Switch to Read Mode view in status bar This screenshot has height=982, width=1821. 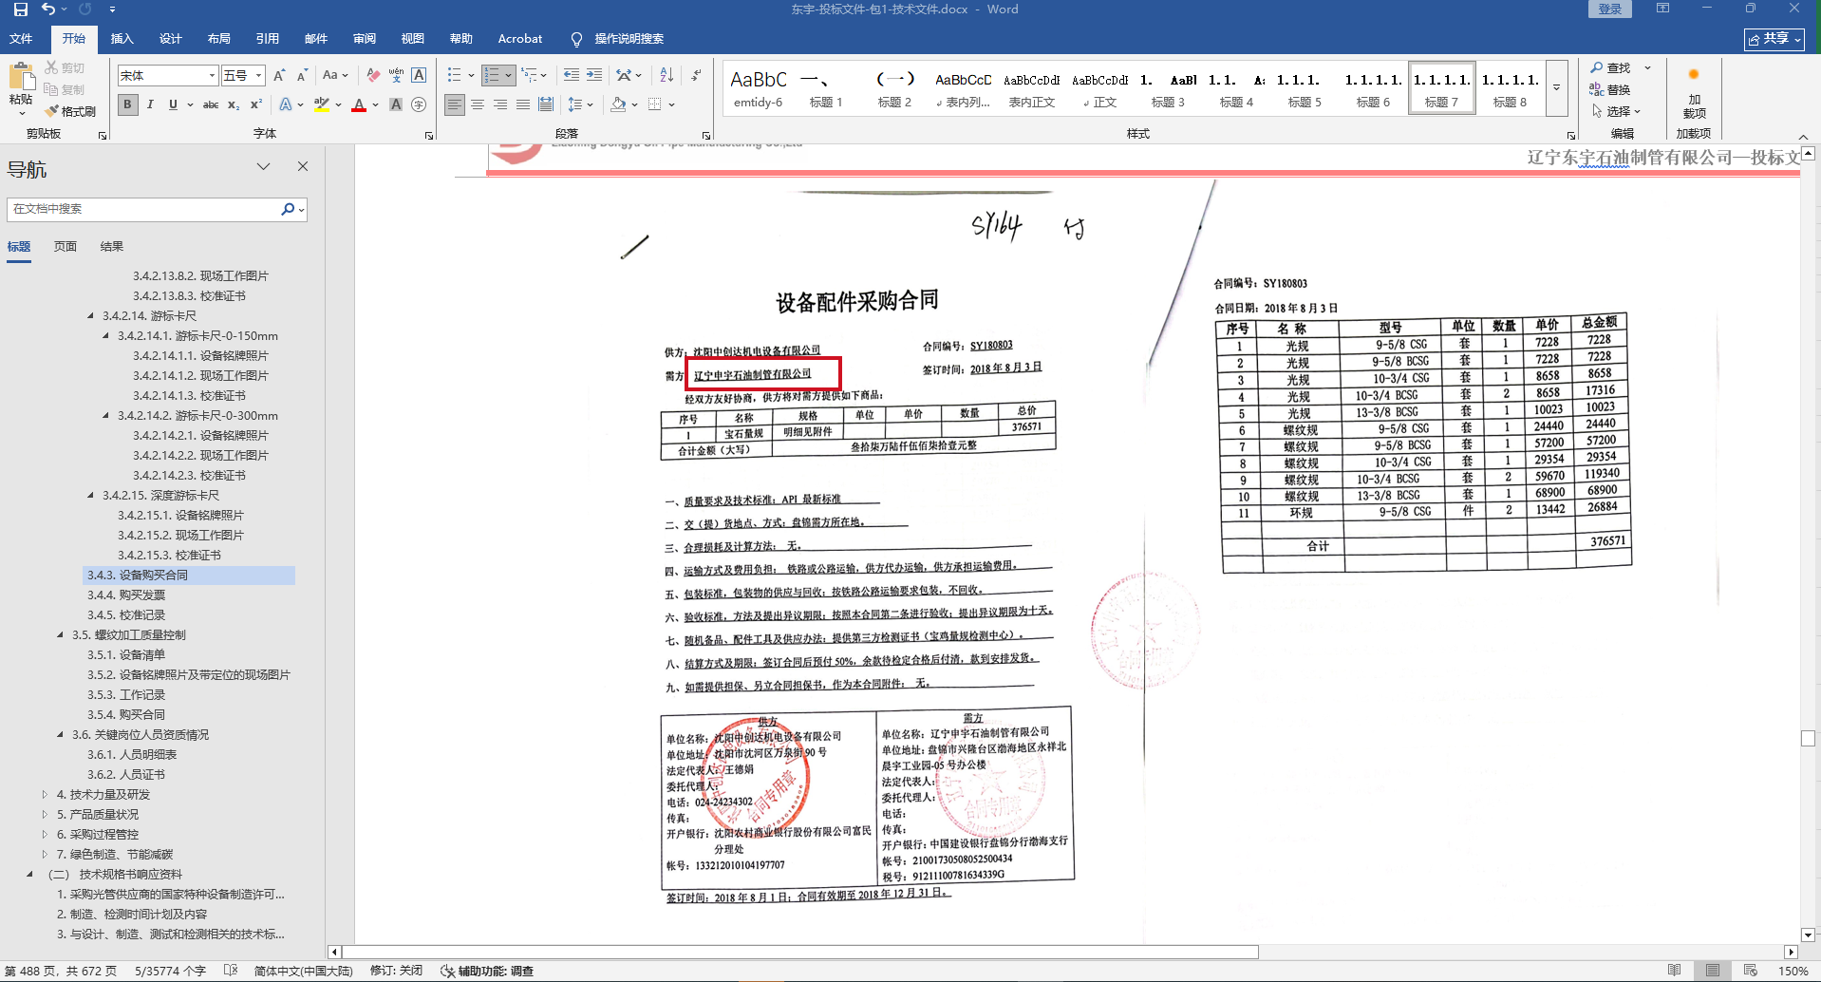click(1675, 971)
